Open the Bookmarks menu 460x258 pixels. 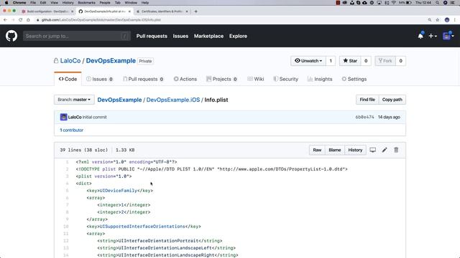click(x=86, y=3)
